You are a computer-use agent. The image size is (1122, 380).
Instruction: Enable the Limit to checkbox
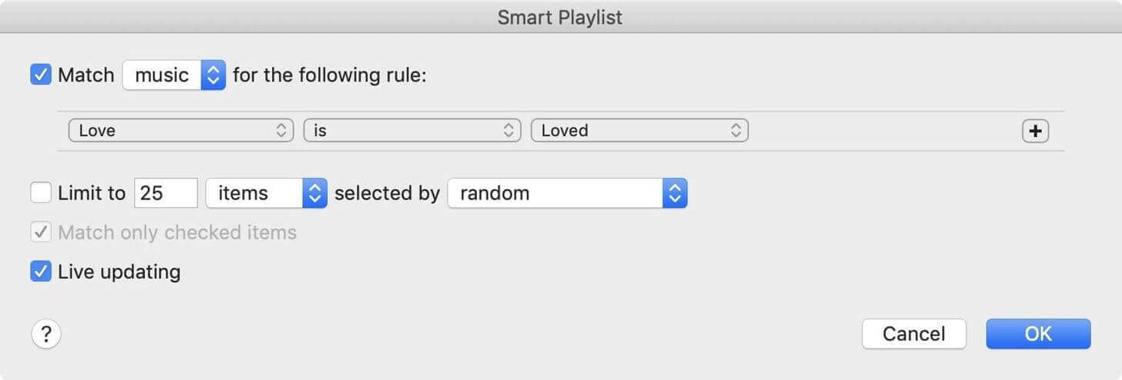tap(41, 193)
